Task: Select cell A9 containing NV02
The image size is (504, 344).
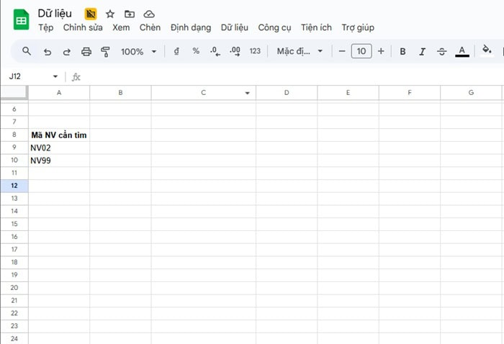Action: click(59, 148)
